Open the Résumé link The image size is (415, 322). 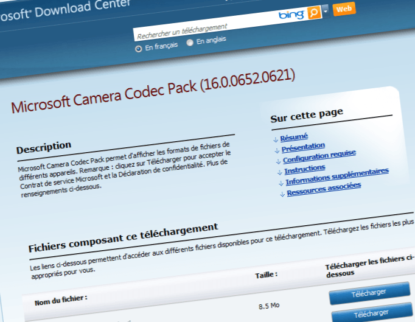point(294,137)
